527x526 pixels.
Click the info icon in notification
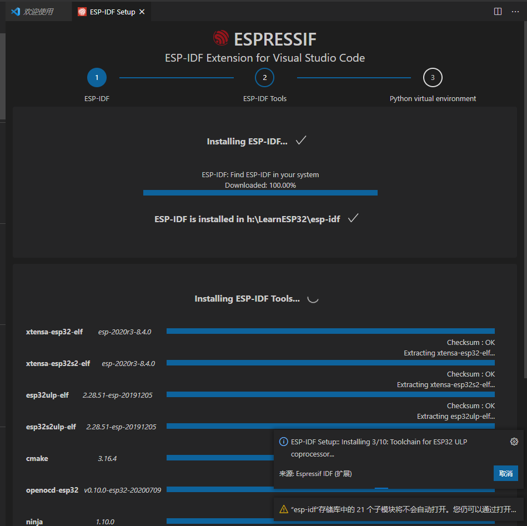point(283,442)
